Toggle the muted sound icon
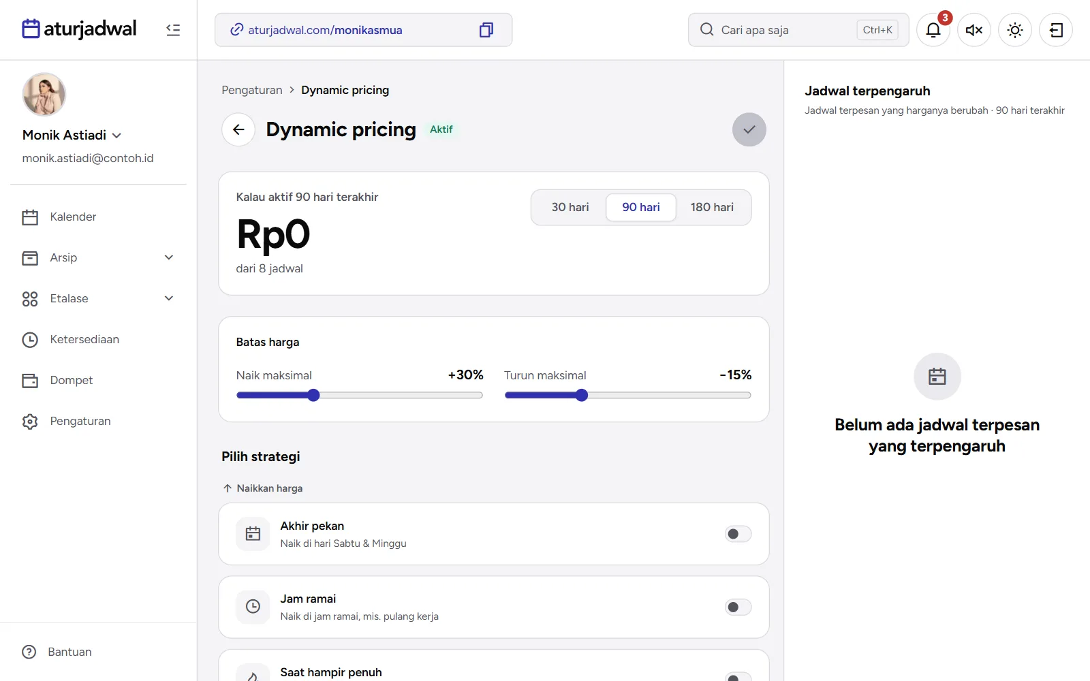Screen dimensions: 1090x681 [x=974, y=30]
